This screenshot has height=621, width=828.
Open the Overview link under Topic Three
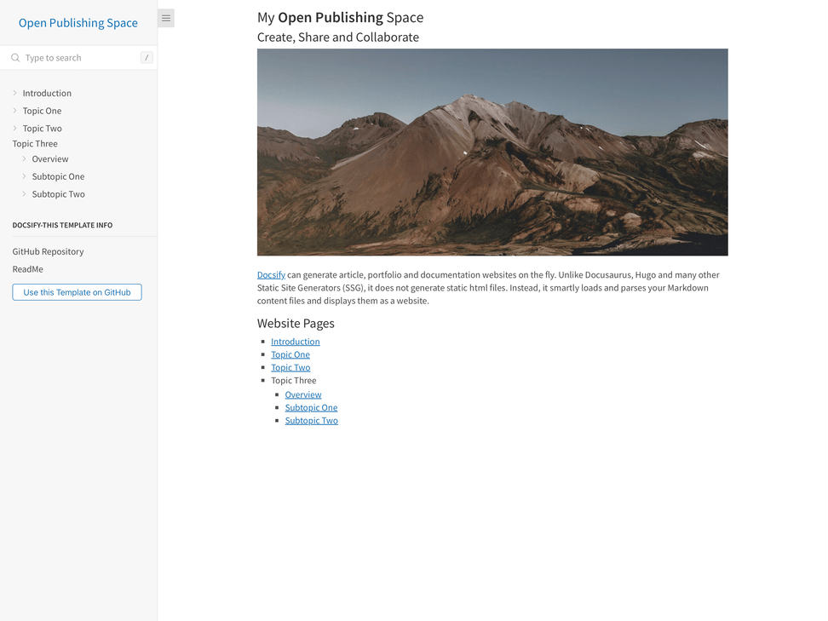point(303,394)
